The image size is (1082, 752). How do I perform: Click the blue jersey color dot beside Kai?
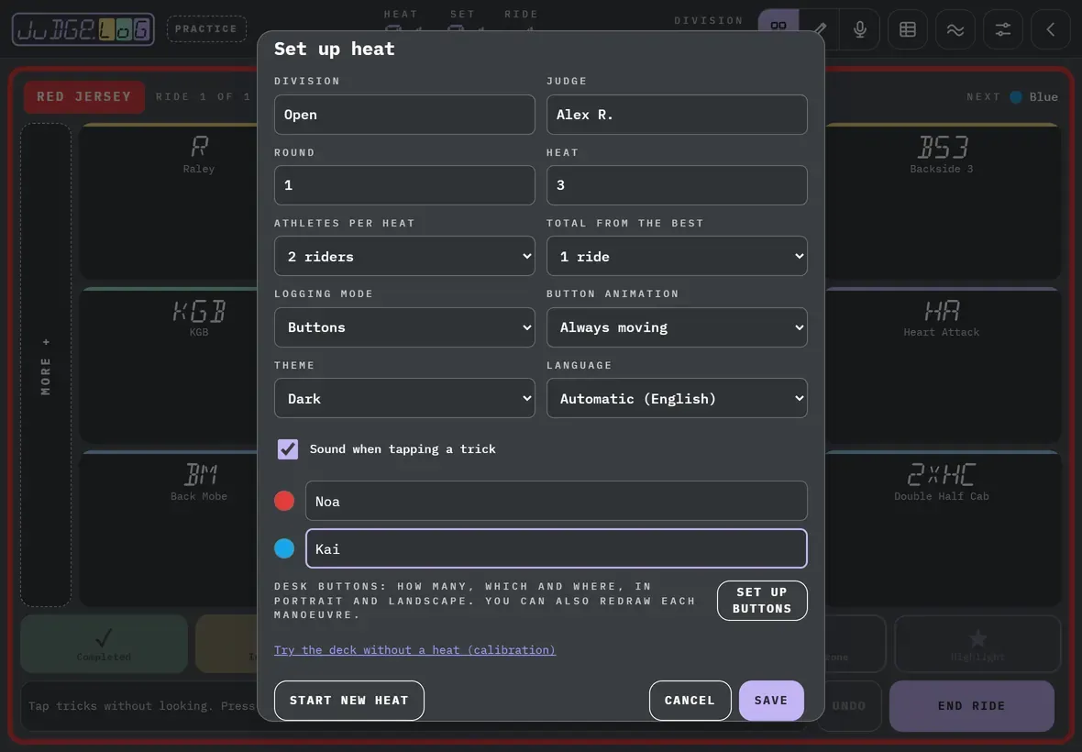tap(284, 548)
